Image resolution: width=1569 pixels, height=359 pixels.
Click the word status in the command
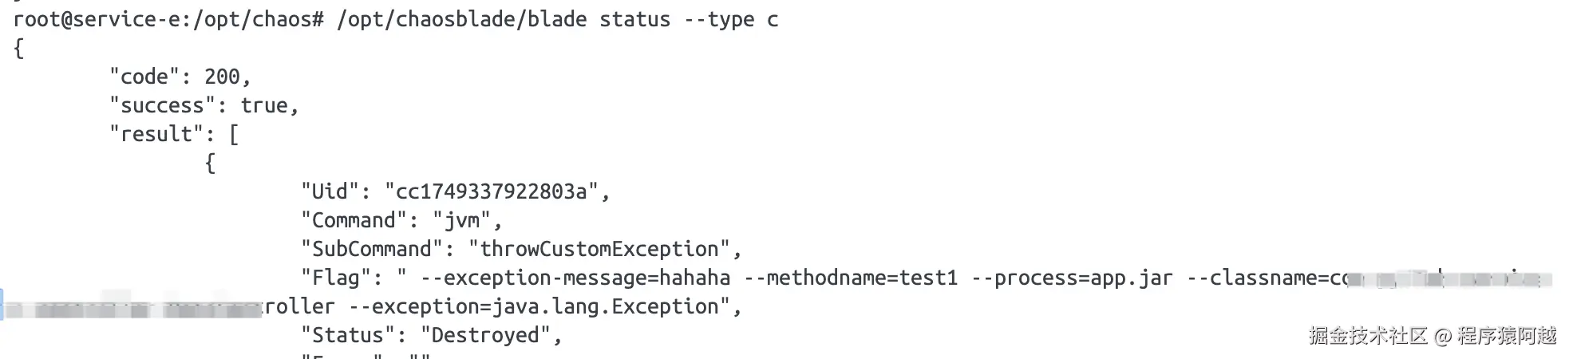click(x=634, y=19)
